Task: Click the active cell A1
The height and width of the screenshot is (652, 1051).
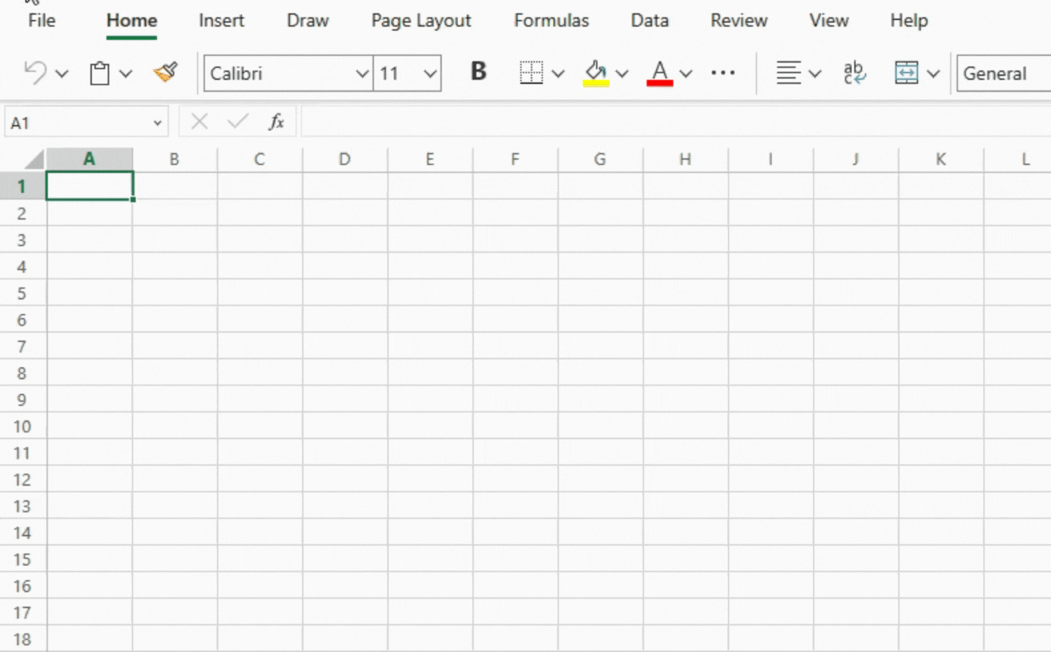Action: coord(89,186)
